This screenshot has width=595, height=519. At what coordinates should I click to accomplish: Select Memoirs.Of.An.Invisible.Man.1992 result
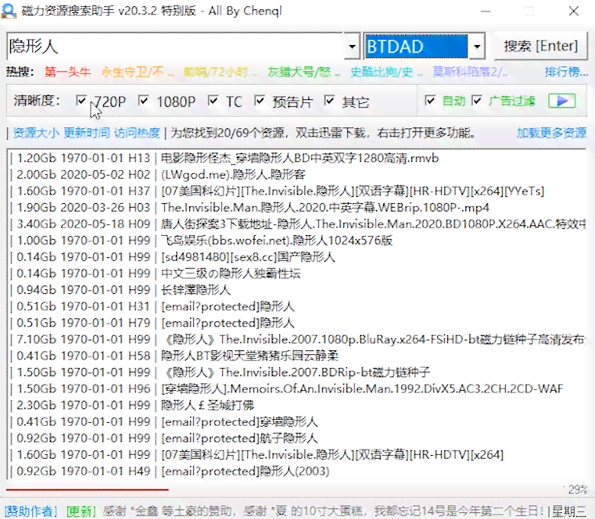click(x=297, y=388)
